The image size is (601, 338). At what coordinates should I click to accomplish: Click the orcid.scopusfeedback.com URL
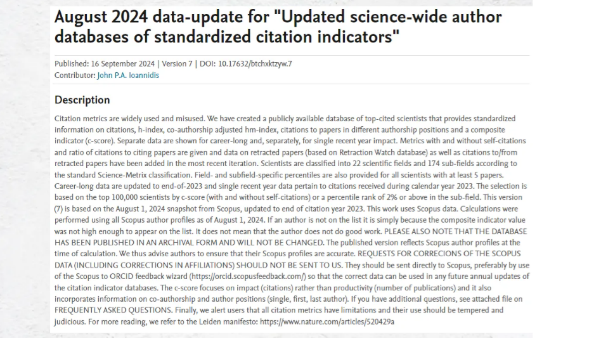[x=248, y=276]
